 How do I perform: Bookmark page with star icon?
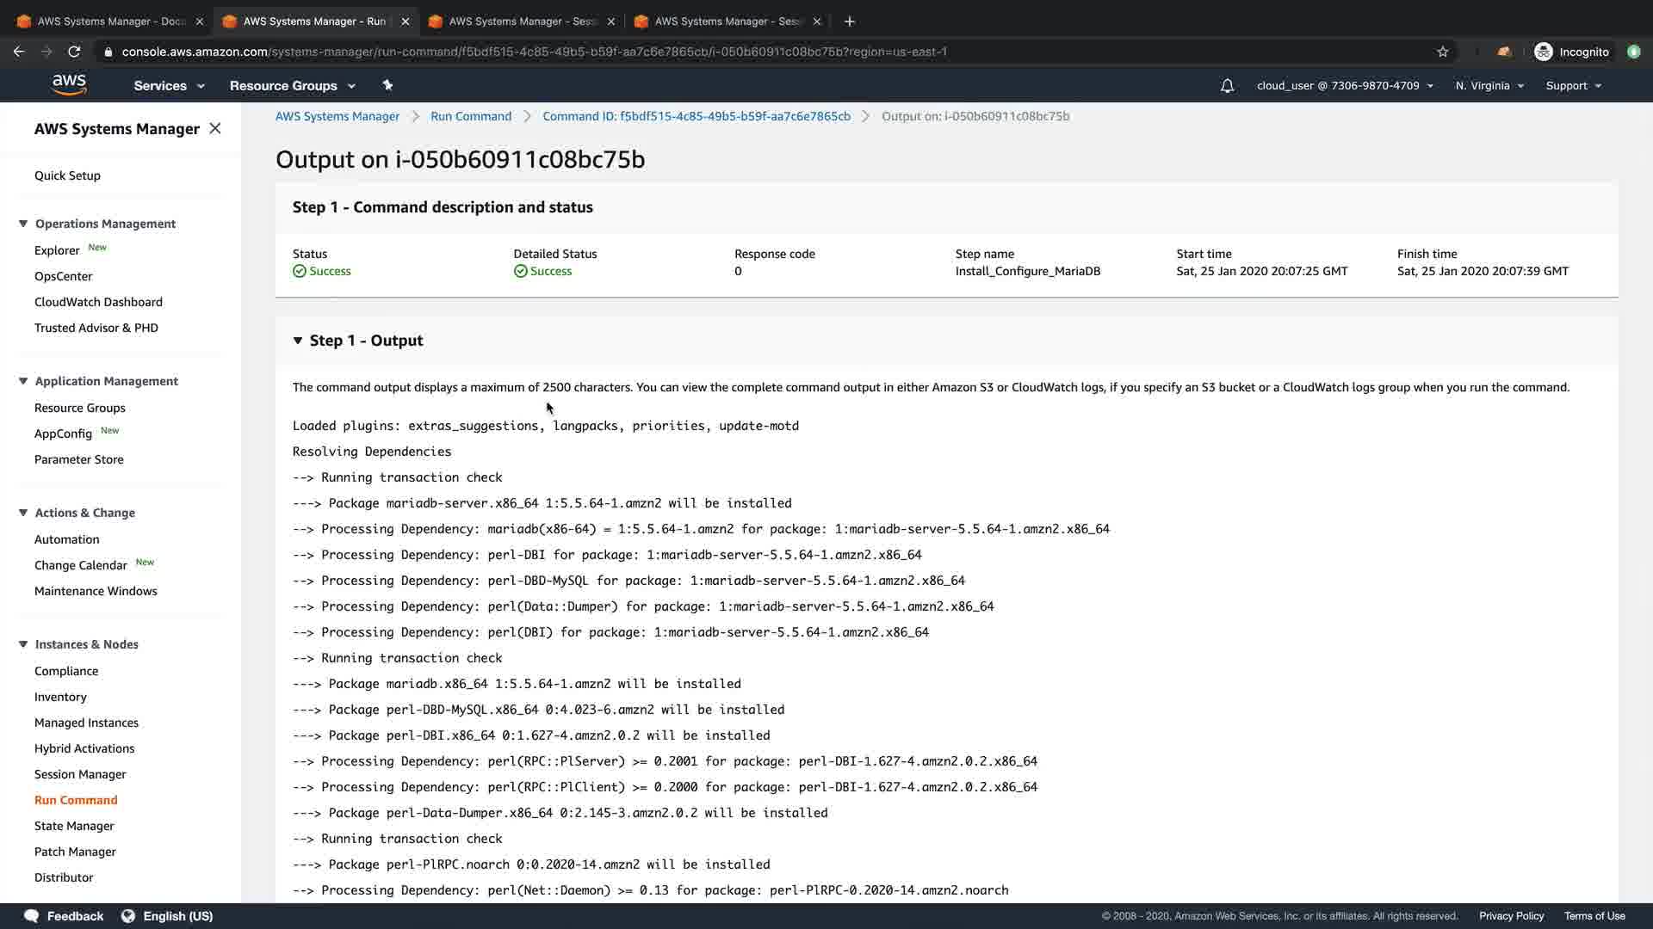[x=1443, y=52]
